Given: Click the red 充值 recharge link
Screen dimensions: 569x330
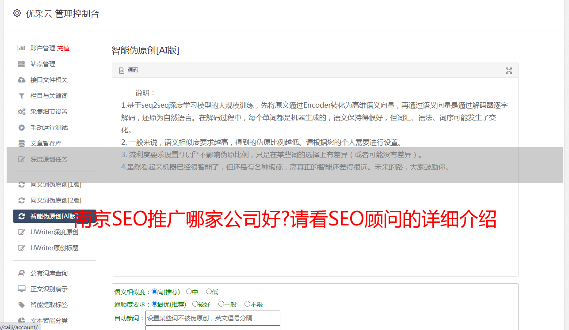Looking at the screenshot, I should coord(63,48).
